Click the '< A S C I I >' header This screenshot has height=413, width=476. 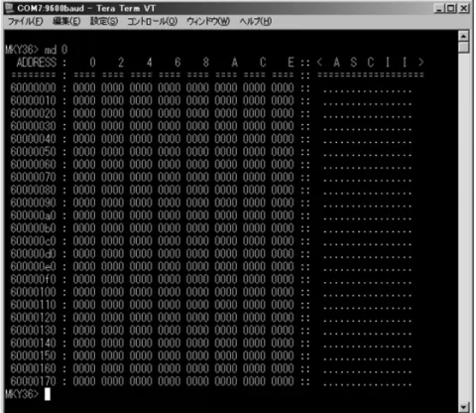click(370, 63)
